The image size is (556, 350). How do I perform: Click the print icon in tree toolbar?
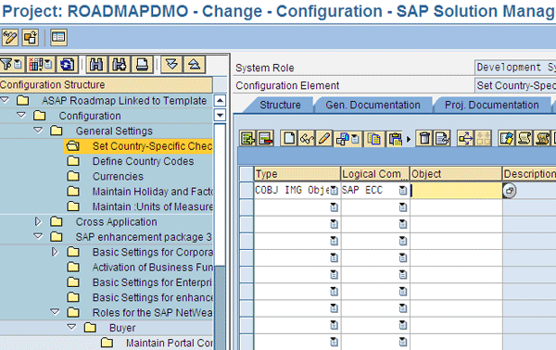tap(142, 65)
